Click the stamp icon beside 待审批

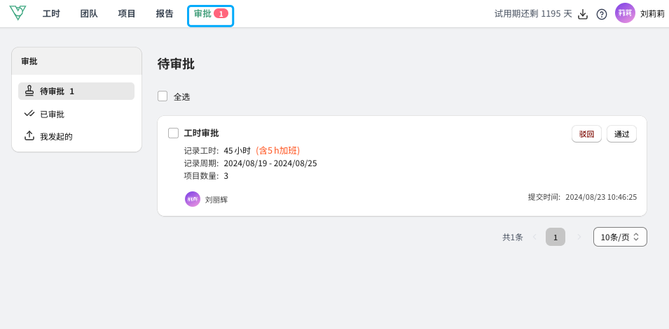29,91
